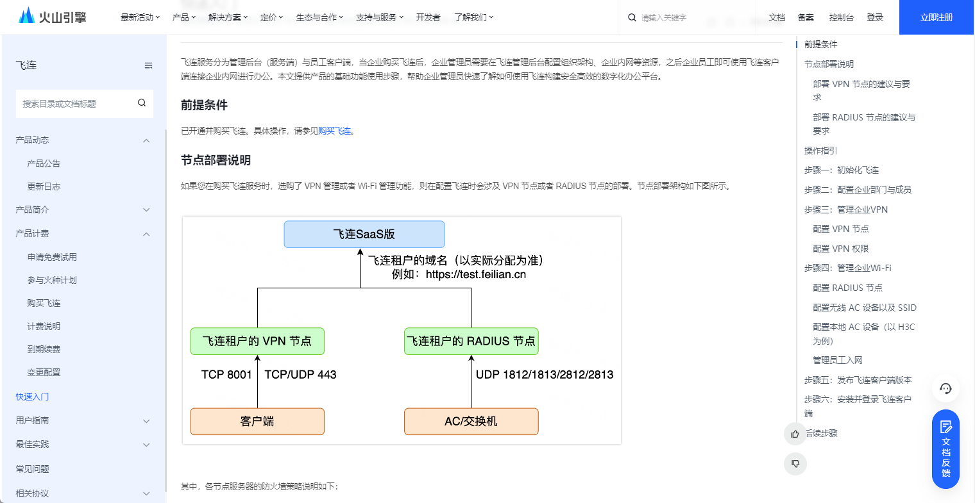Click the 立即注册 button
Viewport: 975px width, 503px height.
point(937,17)
